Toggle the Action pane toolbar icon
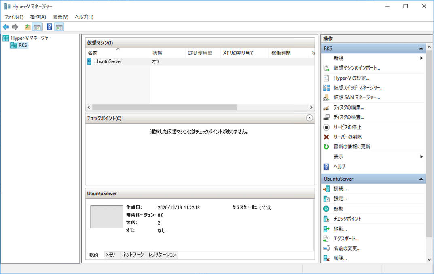 [x=59, y=27]
